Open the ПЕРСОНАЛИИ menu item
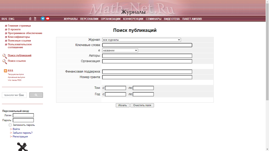The width and height of the screenshot is (269, 151). [89, 19]
